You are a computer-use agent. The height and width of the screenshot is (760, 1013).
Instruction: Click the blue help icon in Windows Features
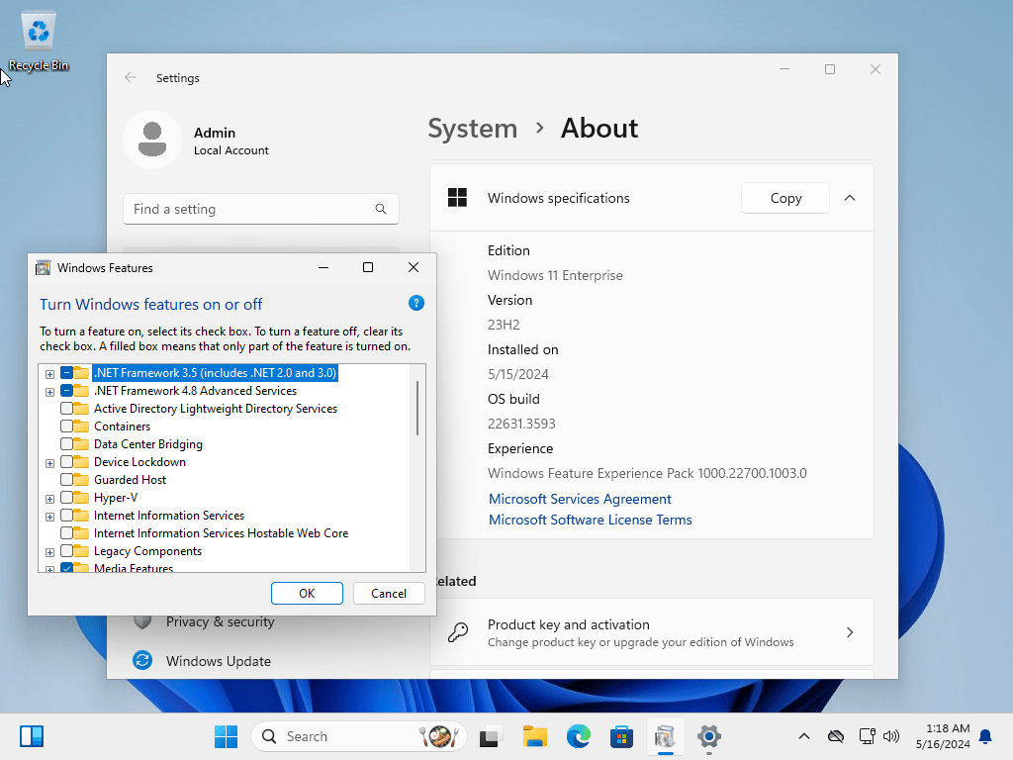[x=416, y=304]
